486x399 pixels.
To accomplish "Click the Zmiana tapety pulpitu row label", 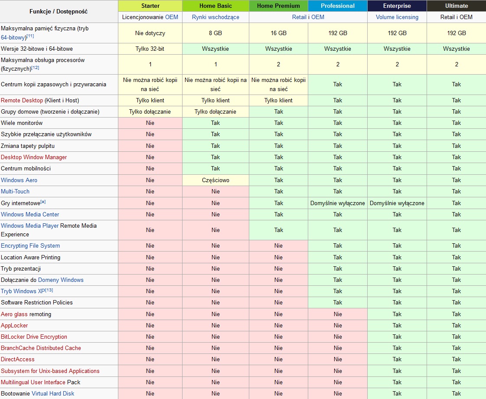I will click(28, 146).
